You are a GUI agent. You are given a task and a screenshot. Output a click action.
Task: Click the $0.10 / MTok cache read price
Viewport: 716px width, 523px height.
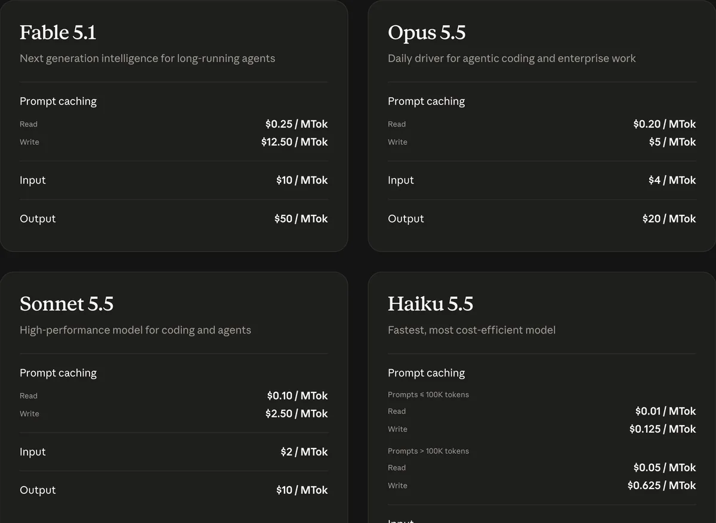point(298,396)
